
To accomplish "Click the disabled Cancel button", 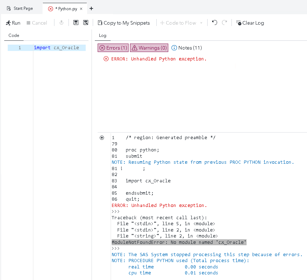I will coord(37,23).
